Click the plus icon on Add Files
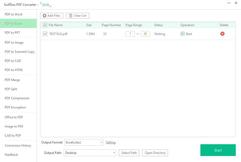This screenshot has width=241, height=162. coord(45,16)
